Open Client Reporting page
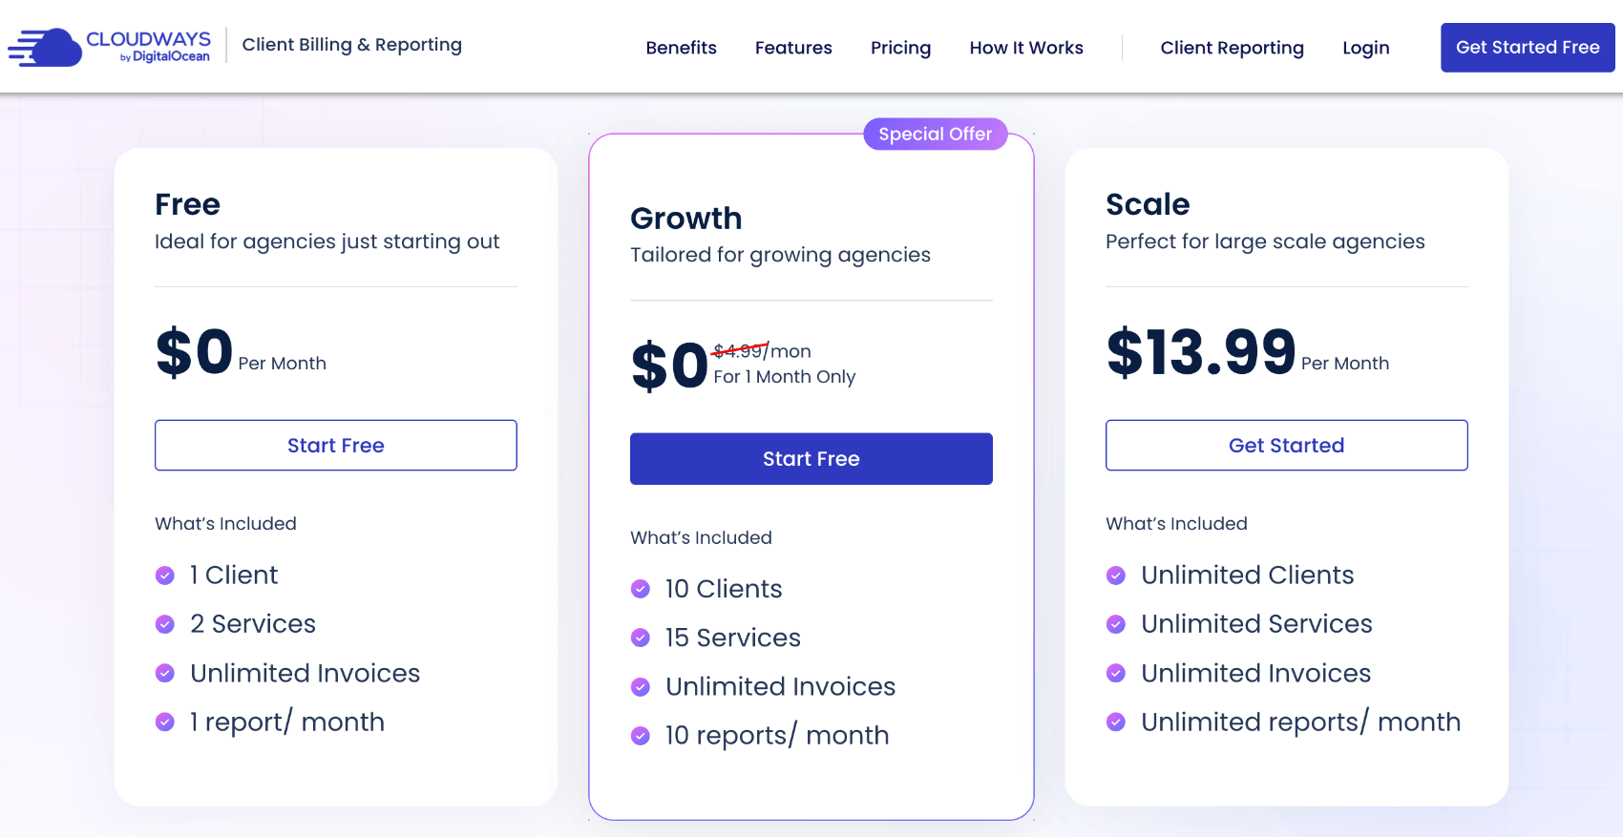The image size is (1623, 837). (x=1233, y=47)
